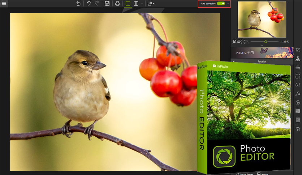The height and width of the screenshot is (175, 302).
Task: Zoom in with the plus magnifier
Action: 239,42
